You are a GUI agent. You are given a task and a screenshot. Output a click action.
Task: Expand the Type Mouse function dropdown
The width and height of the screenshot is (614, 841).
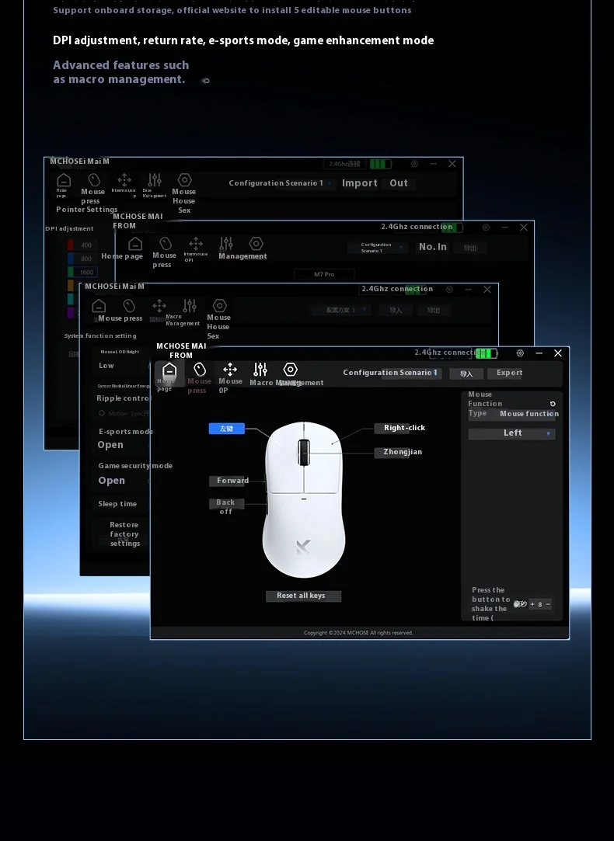pyautogui.click(x=529, y=414)
